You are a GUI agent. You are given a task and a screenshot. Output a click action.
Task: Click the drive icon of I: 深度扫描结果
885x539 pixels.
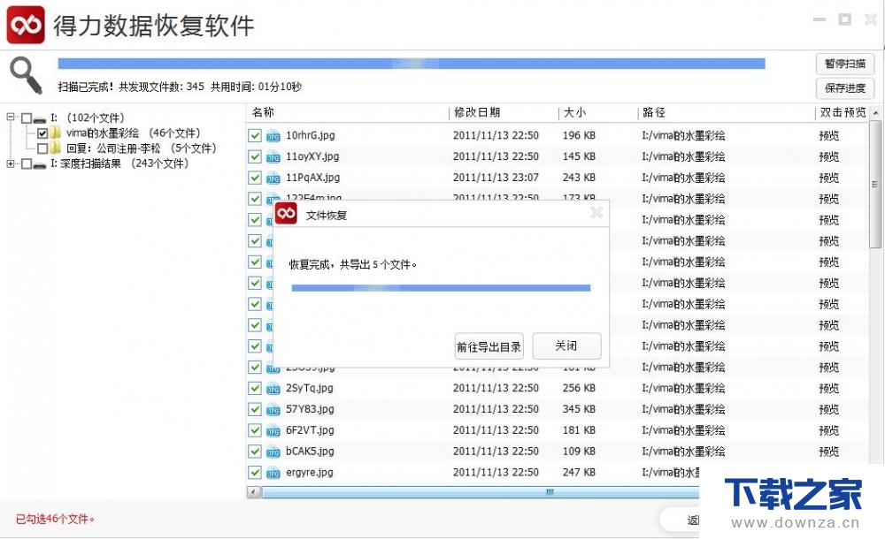[40, 164]
